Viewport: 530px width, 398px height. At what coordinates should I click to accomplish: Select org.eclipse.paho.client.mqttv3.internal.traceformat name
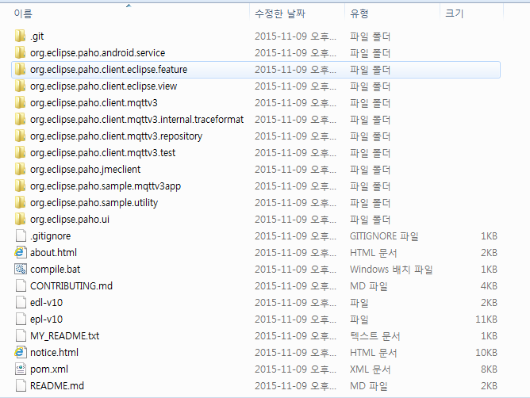pos(137,120)
